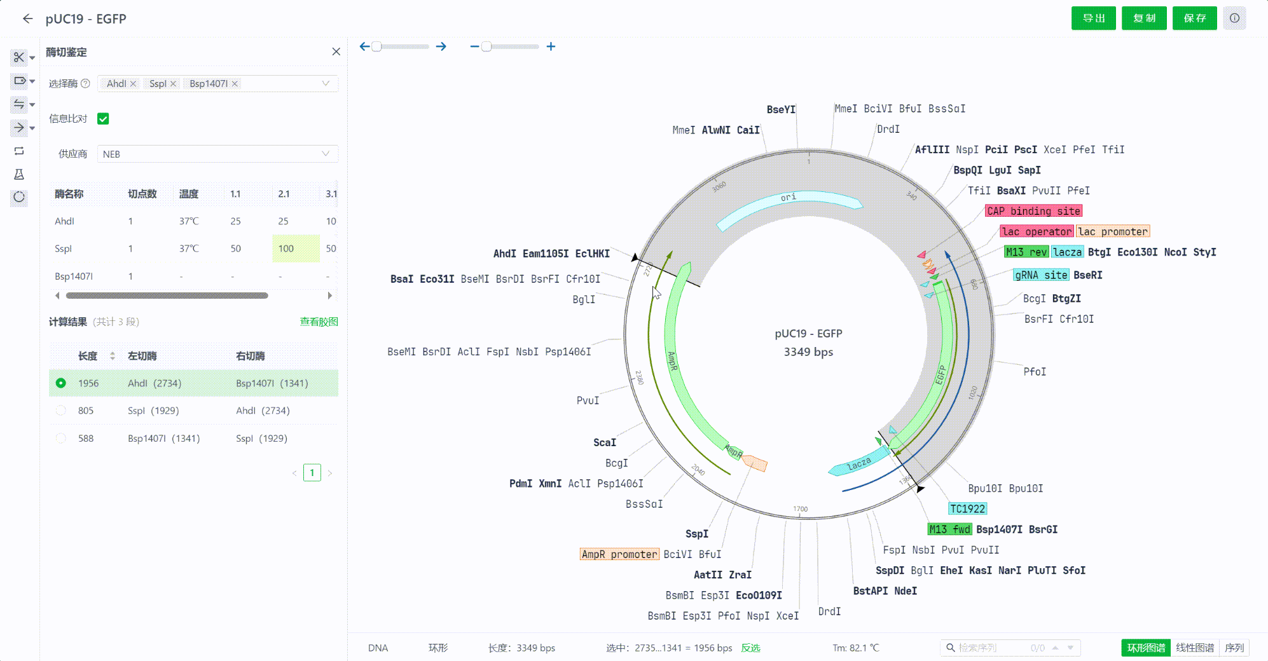The width and height of the screenshot is (1268, 661).
Task: Open the flask experiment icon in sidebar
Action: pos(19,174)
